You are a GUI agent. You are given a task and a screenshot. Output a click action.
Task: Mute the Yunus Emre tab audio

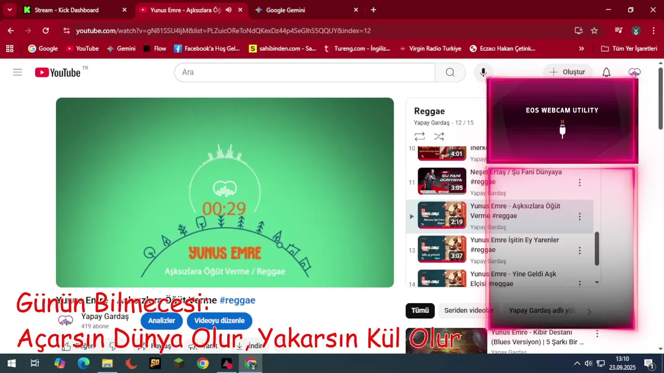coord(229,10)
